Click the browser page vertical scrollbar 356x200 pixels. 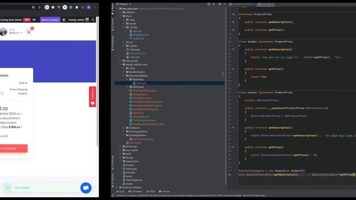click(x=98, y=82)
